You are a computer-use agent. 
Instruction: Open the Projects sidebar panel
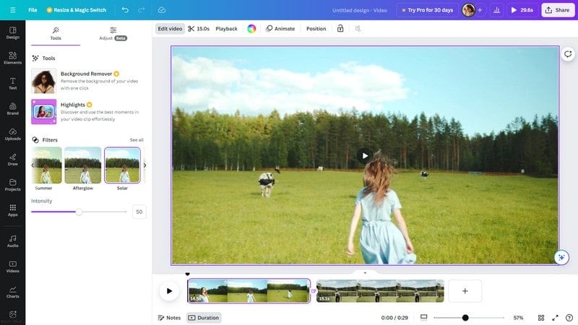12,185
